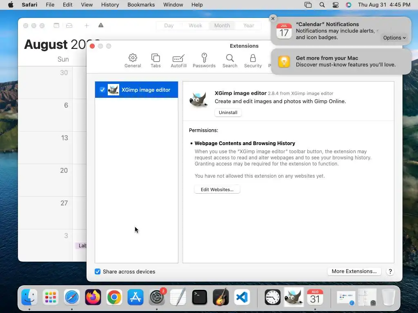Select Month view in Calendar window
Screen dimensions: 418x313
(222, 26)
